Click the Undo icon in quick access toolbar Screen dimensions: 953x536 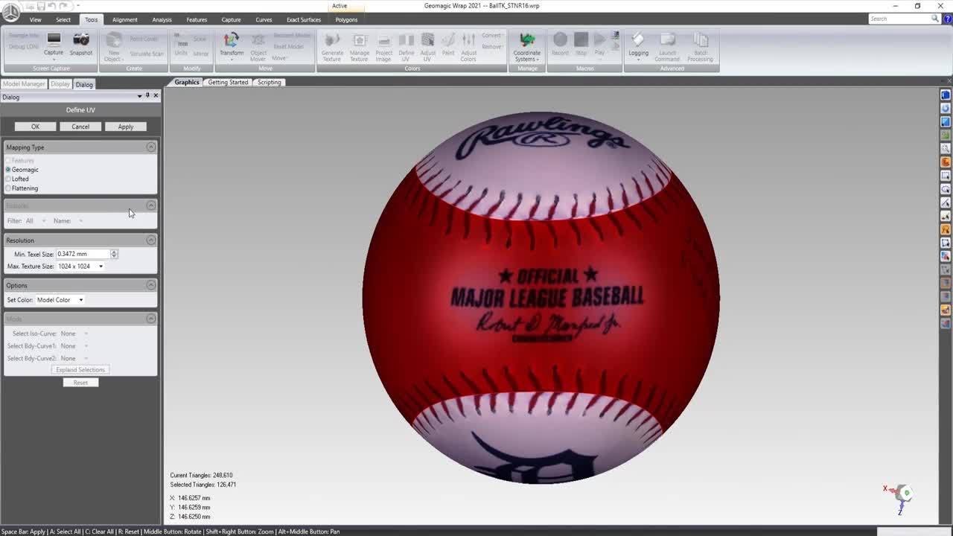coord(52,6)
